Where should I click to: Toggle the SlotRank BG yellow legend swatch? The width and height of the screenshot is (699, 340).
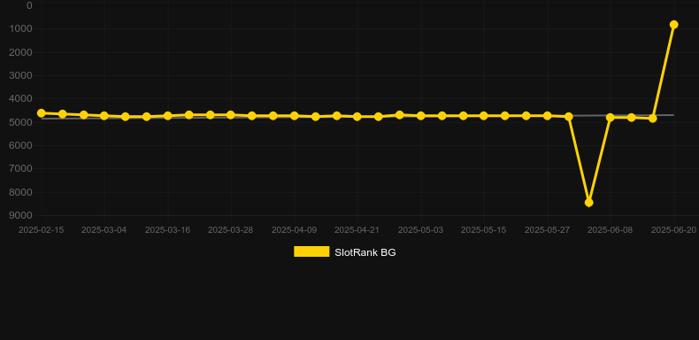click(x=311, y=251)
